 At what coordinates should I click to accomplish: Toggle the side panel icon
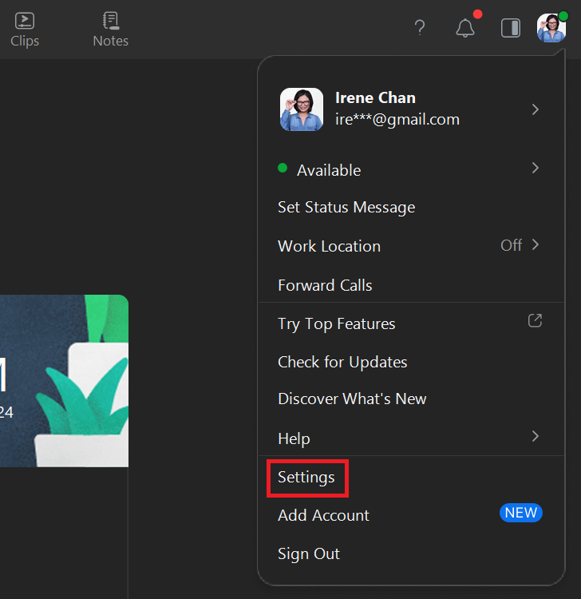click(511, 28)
